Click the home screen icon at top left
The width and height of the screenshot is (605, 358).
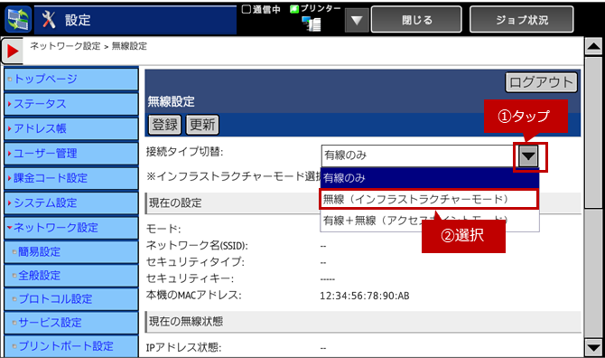coord(18,19)
